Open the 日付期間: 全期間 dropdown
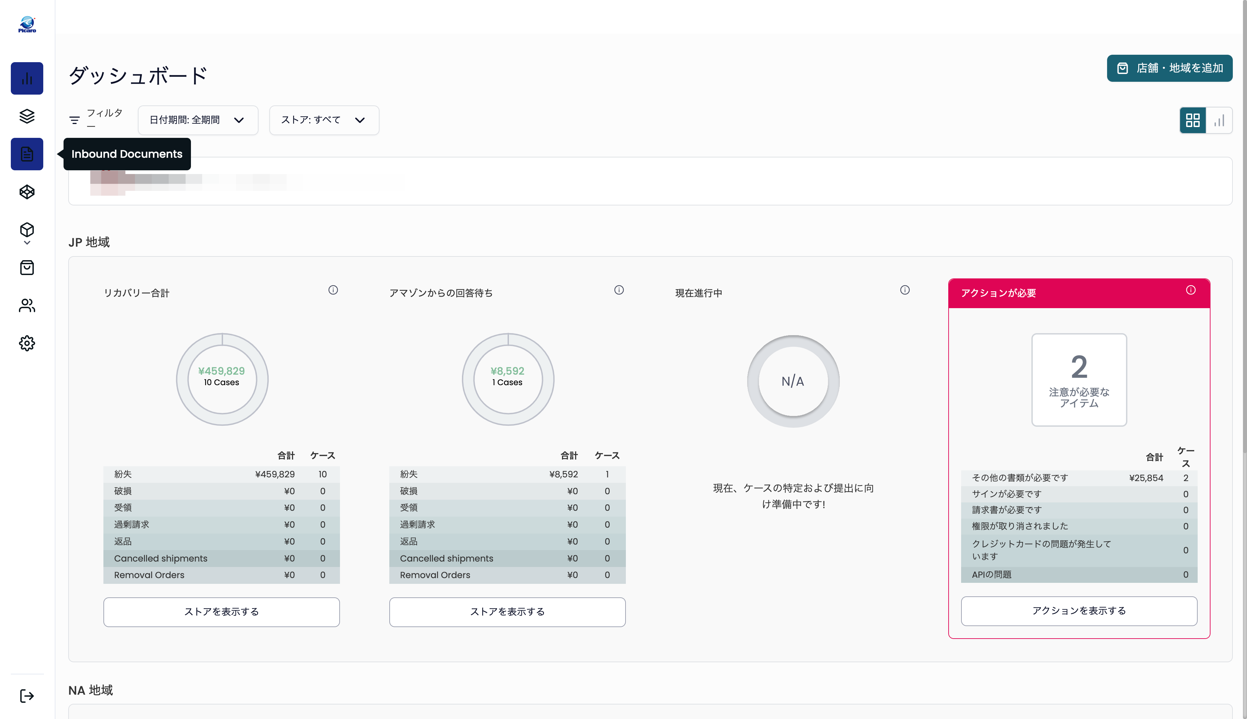Viewport: 1247px width, 719px height. [x=198, y=120]
